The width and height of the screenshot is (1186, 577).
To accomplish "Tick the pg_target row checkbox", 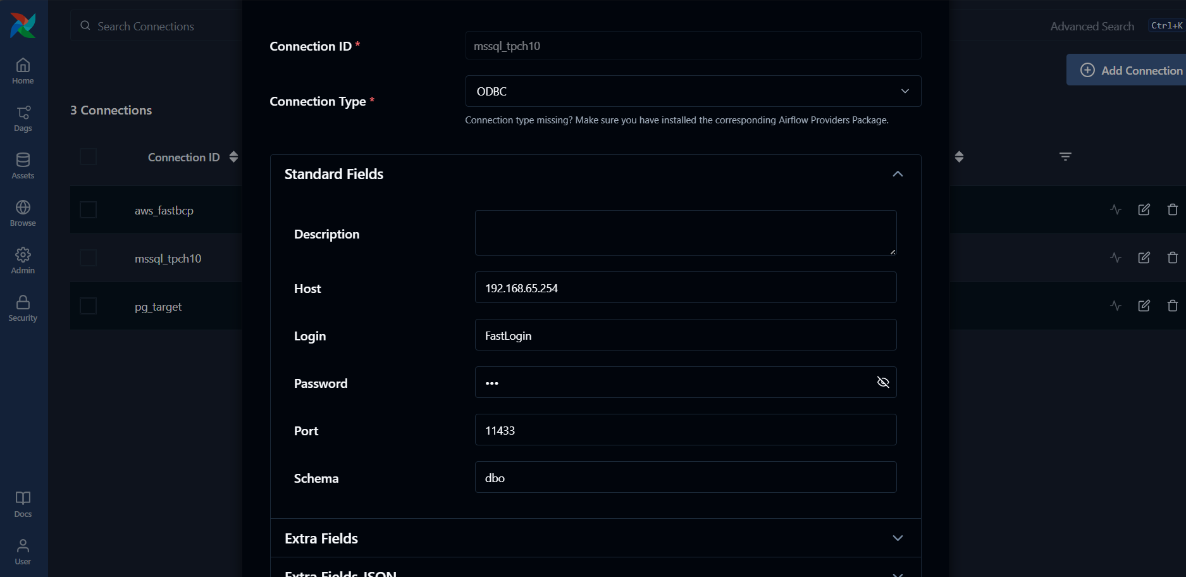I will pyautogui.click(x=88, y=306).
